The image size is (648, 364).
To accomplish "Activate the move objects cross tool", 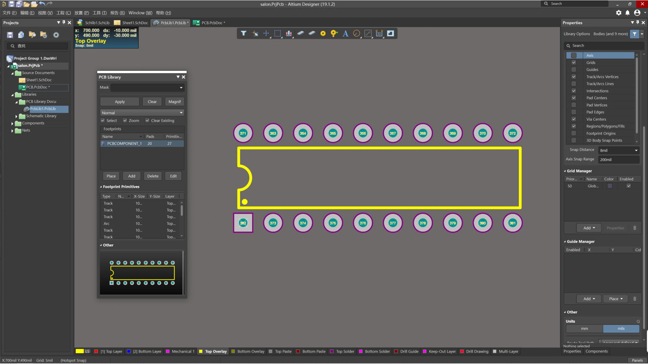I will [266, 33].
